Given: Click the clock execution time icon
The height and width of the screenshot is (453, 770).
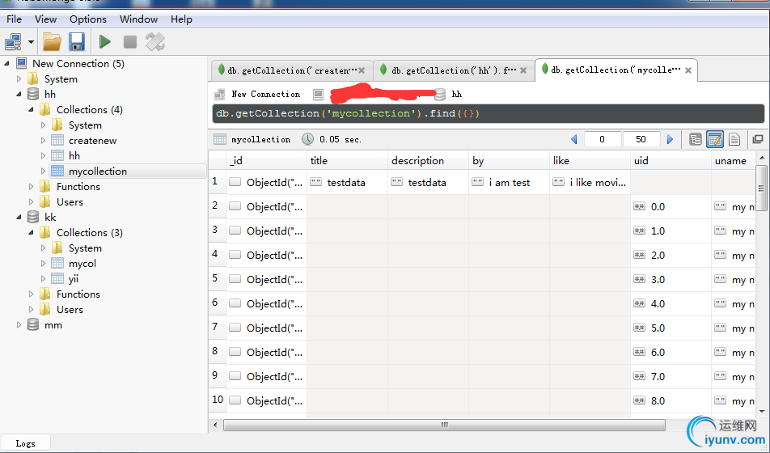Looking at the screenshot, I should 307,139.
